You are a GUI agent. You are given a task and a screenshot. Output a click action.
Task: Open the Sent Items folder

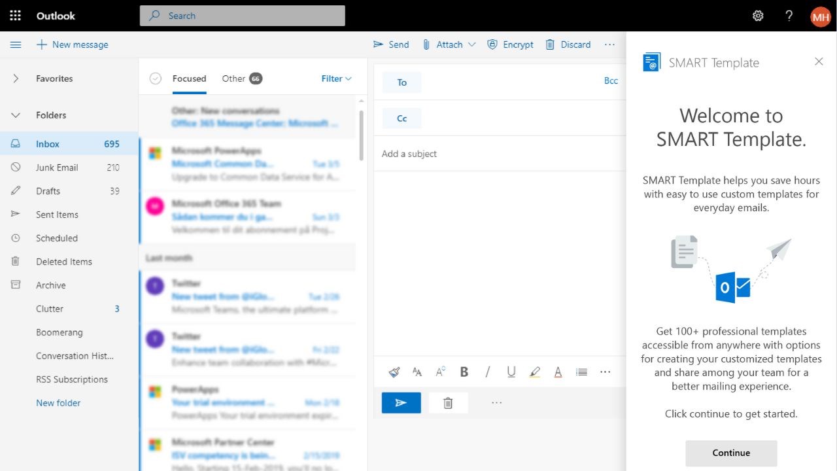click(x=69, y=215)
